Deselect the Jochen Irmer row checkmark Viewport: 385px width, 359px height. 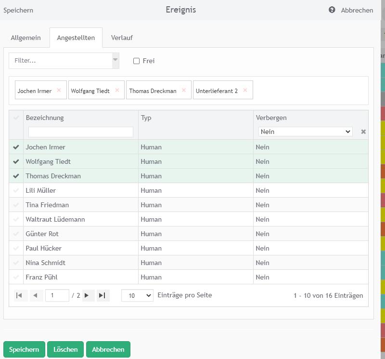tap(16, 147)
